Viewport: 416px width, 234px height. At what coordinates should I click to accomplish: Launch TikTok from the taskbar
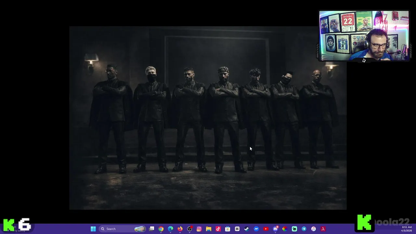pos(218,229)
